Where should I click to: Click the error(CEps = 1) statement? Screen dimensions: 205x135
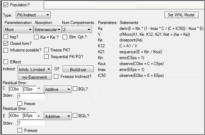click(132, 58)
